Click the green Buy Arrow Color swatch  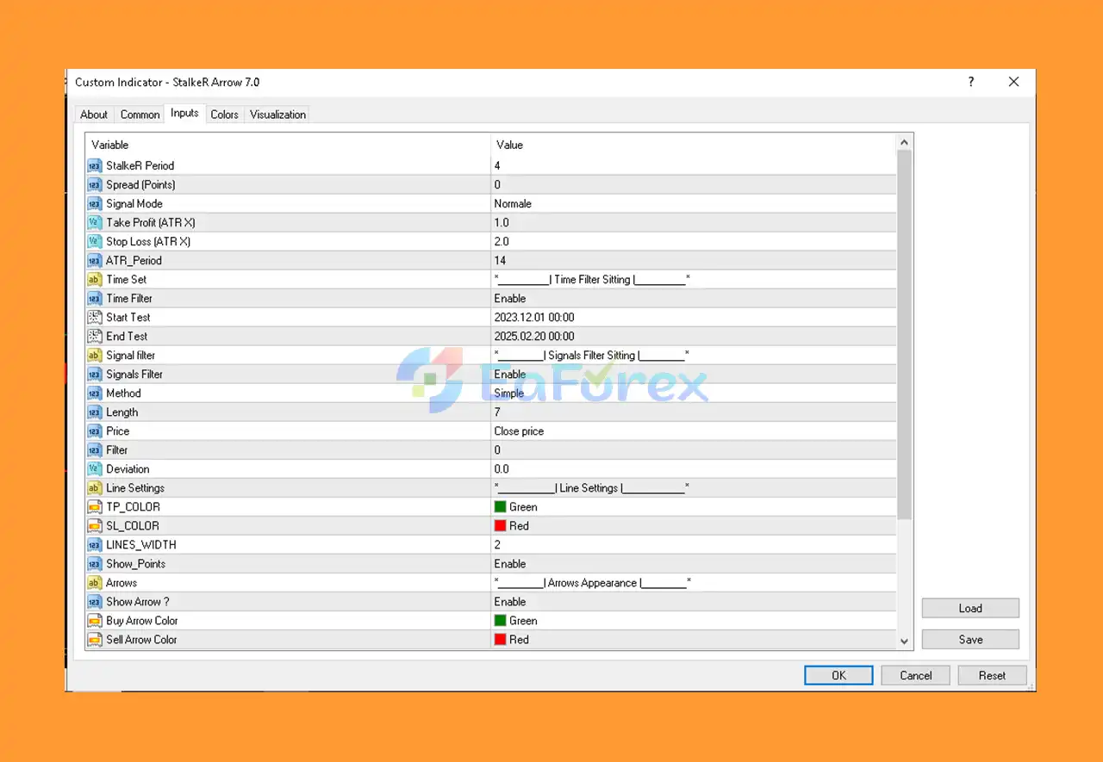(x=500, y=620)
